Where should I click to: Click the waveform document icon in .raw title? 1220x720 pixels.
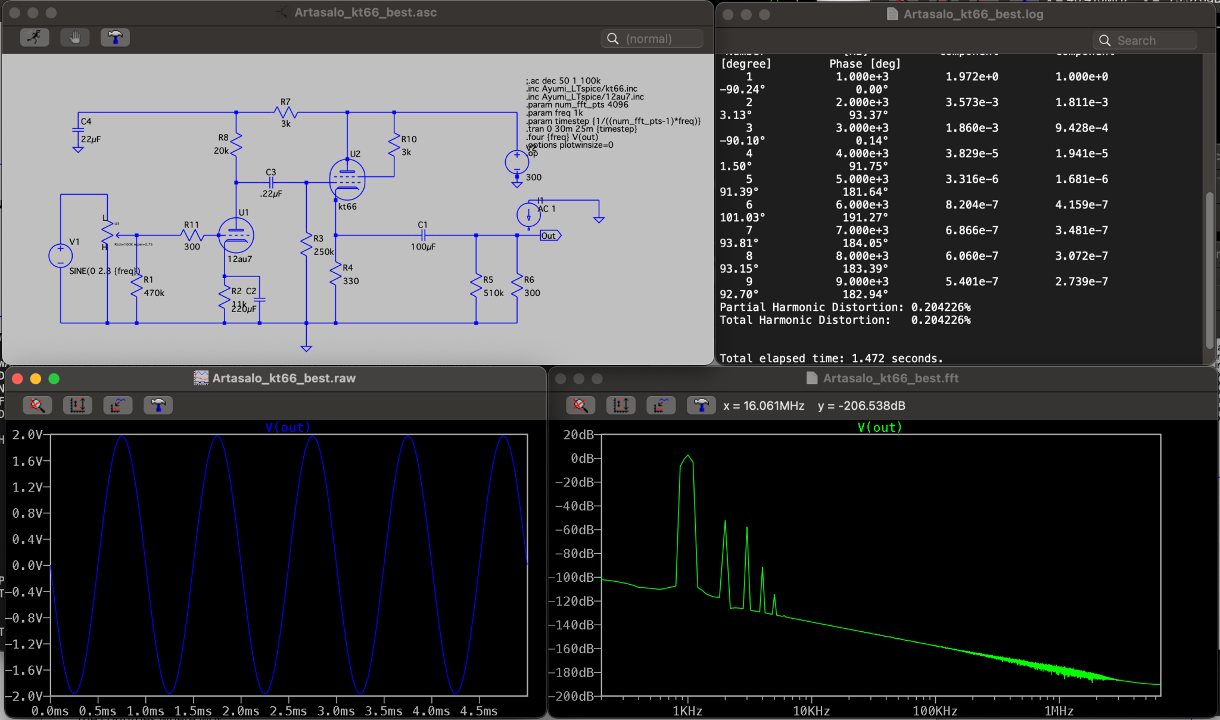[x=201, y=378]
